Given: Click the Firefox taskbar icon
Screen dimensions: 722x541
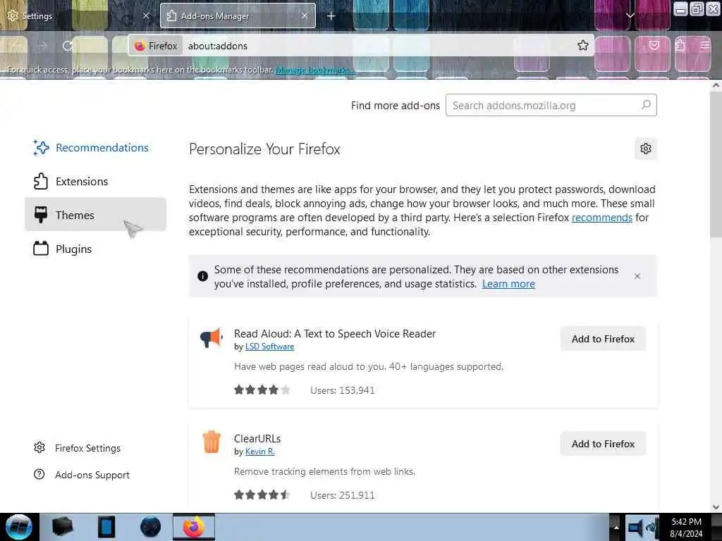Looking at the screenshot, I should coord(194,527).
